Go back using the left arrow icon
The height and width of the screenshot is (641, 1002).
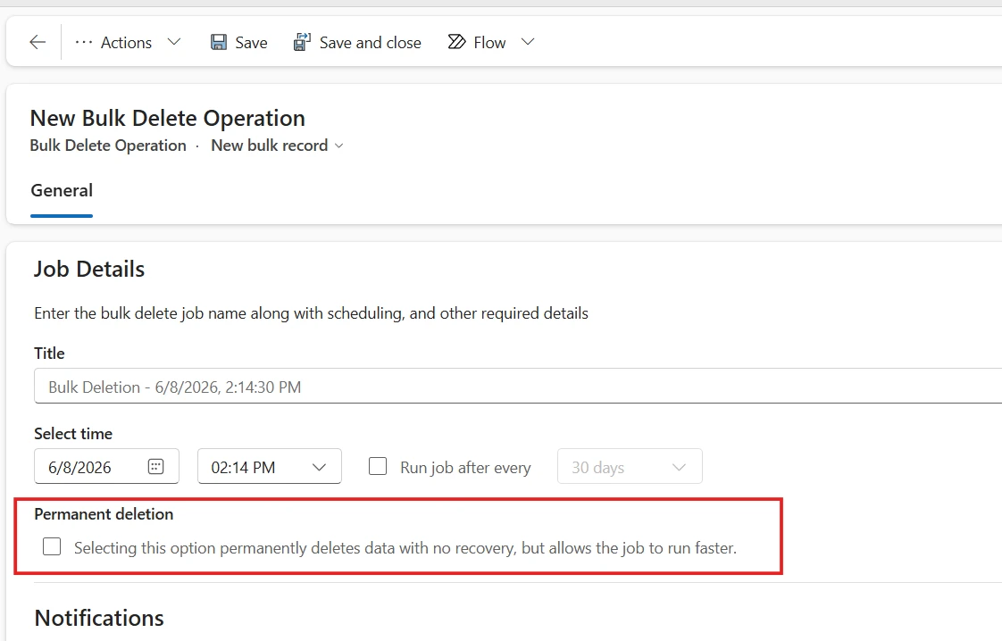[x=38, y=42]
